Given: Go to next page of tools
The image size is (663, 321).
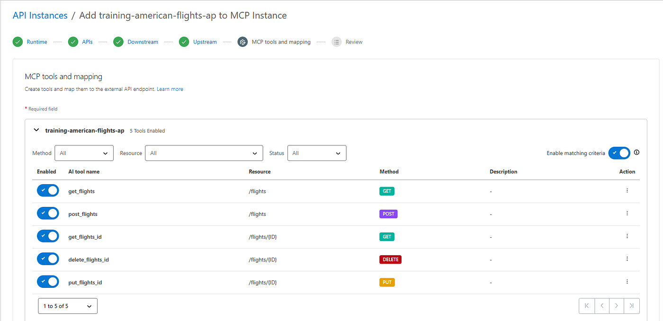Looking at the screenshot, I should pos(617,306).
